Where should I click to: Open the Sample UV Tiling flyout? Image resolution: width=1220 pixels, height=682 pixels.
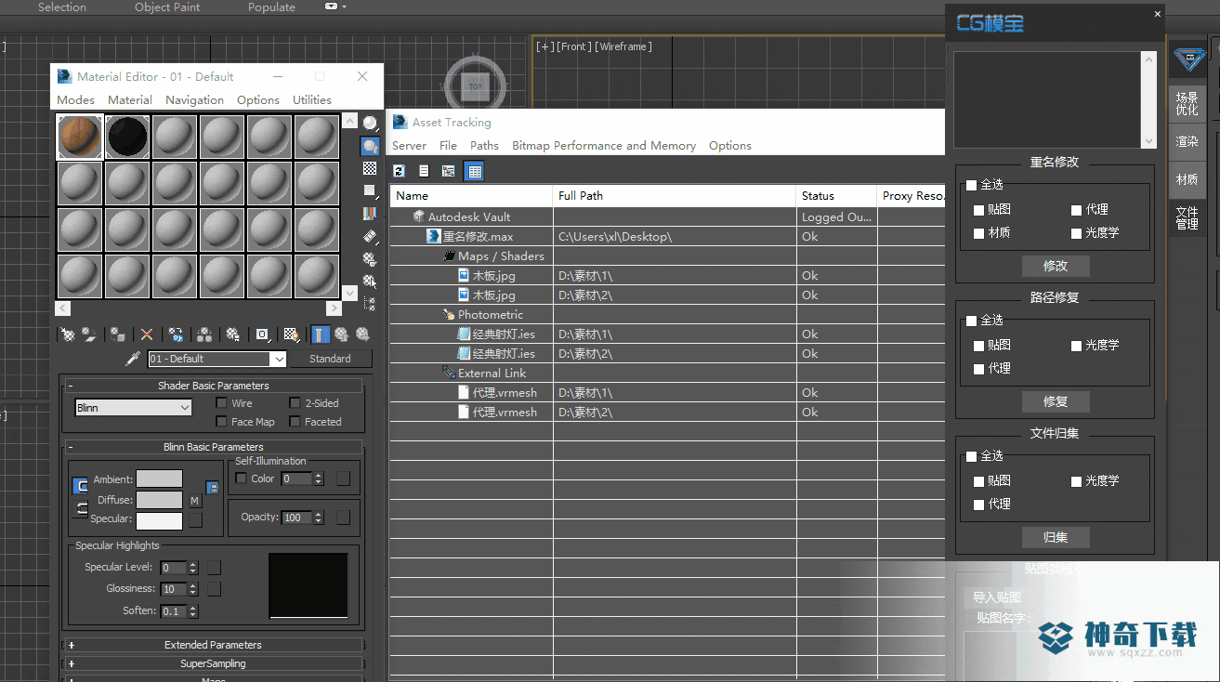point(370,190)
